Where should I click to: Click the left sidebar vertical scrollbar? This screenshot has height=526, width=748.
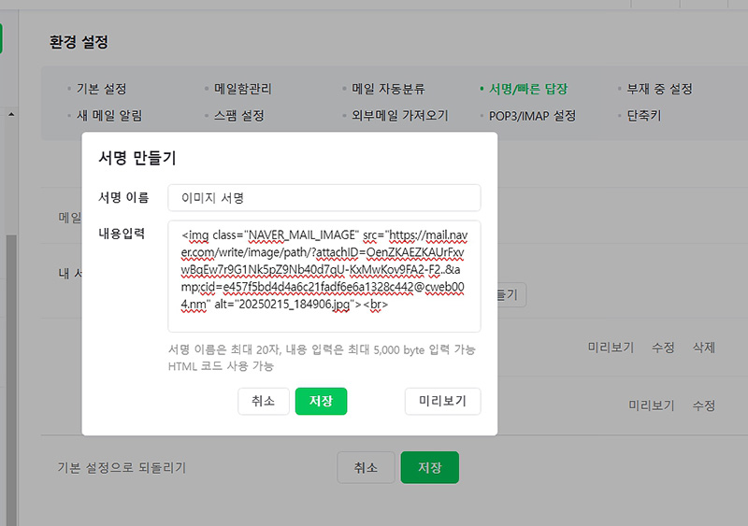coord(11,380)
